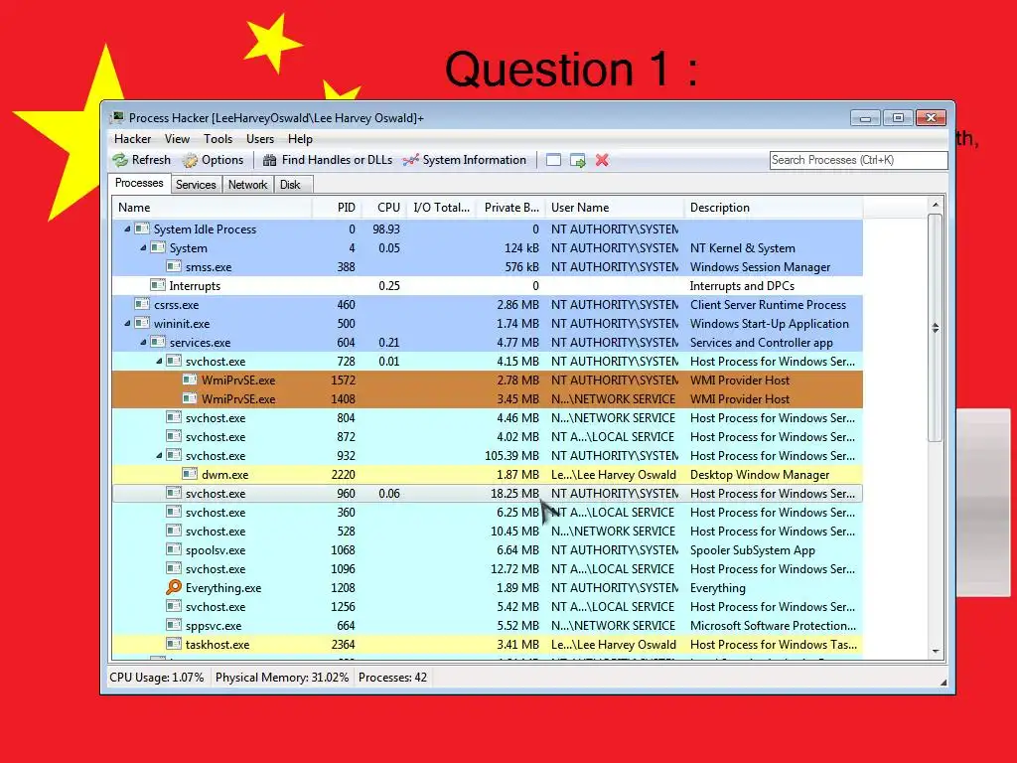Click CPU Usage status bar entry
This screenshot has height=763, width=1017.
coord(156,677)
